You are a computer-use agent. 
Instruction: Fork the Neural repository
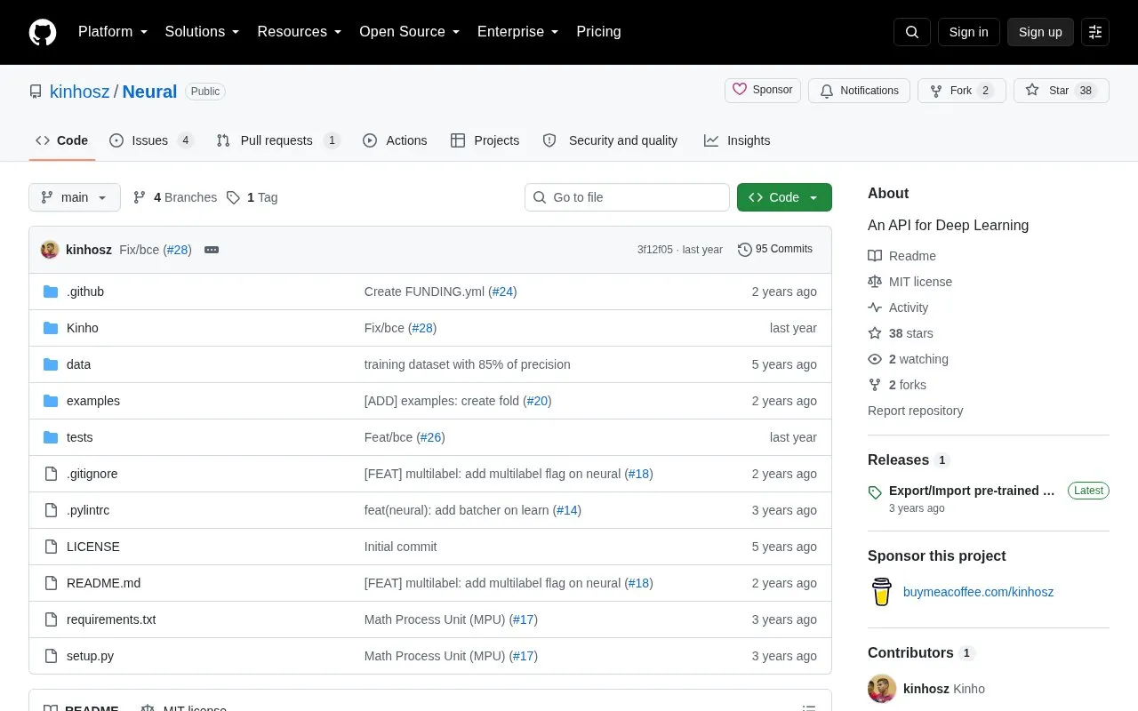[962, 91]
